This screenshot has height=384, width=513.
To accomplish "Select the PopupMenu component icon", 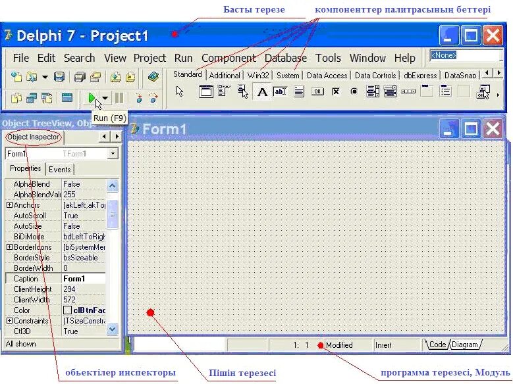I will [x=243, y=91].
